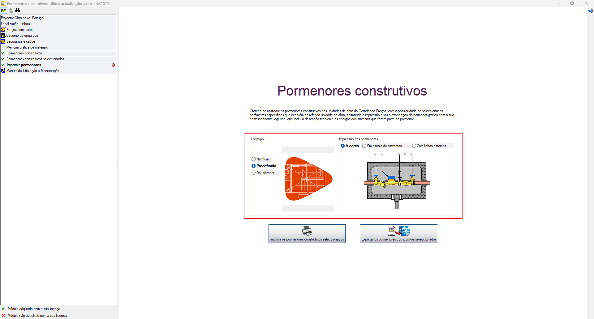Image resolution: width=594 pixels, height=319 pixels.
Task: Click the orange logo preview image
Action: pyautogui.click(x=308, y=179)
